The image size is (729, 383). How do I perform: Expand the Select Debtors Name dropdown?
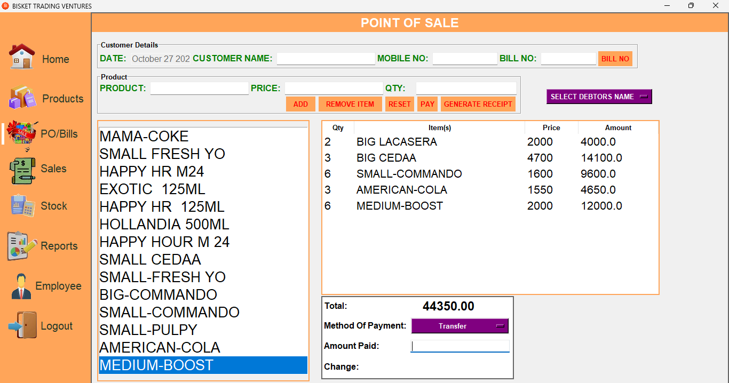pos(599,97)
